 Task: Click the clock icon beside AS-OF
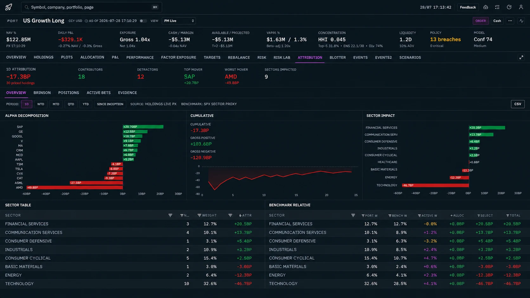tap(86, 21)
